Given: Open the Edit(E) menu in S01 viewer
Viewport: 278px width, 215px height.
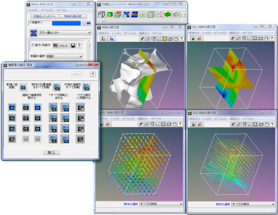Looking at the screenshot, I should pos(234,32).
